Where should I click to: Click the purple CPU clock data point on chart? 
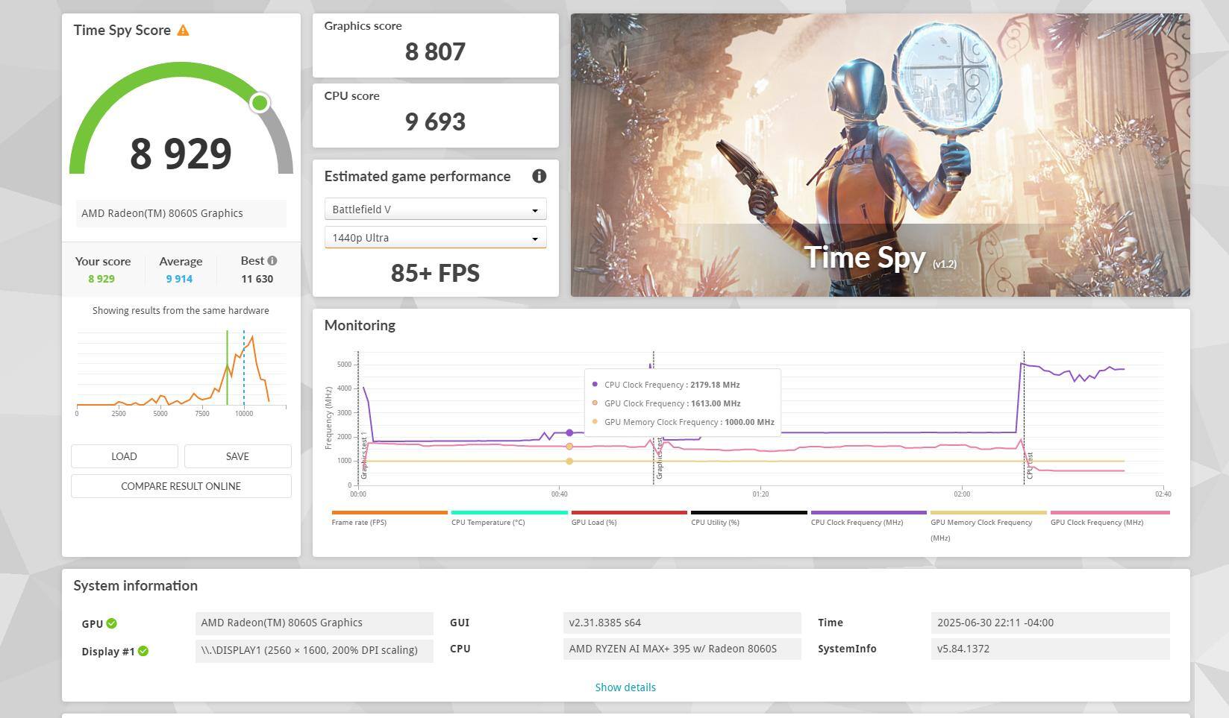point(569,433)
